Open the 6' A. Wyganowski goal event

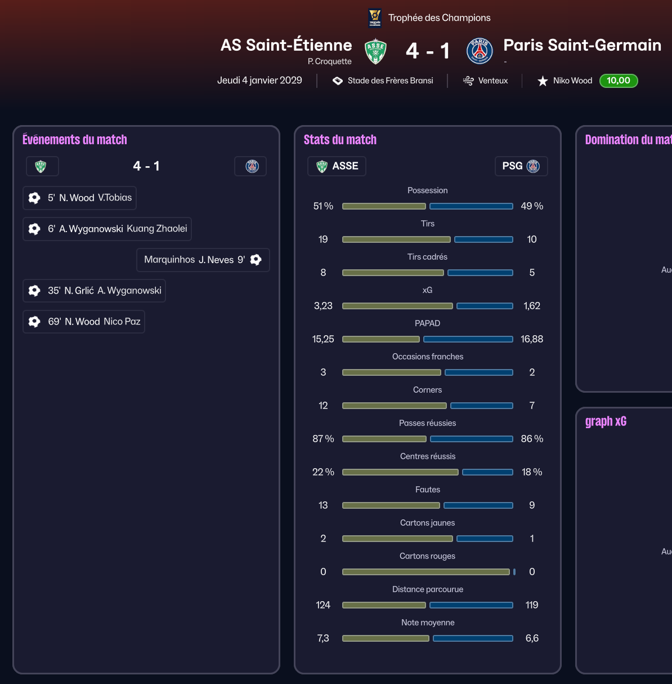[x=107, y=229]
